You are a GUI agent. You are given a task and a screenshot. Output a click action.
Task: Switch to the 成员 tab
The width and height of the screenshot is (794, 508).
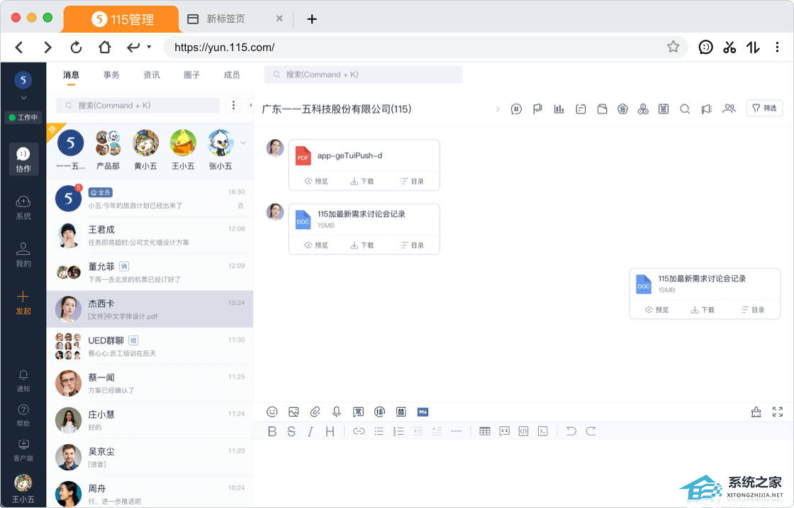(232, 75)
